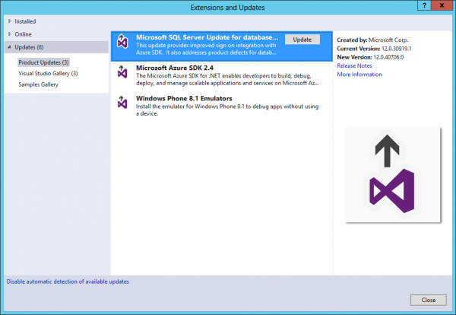Collapse the Updates (6) category arrow
The image size is (456, 315).
pyautogui.click(x=9, y=47)
